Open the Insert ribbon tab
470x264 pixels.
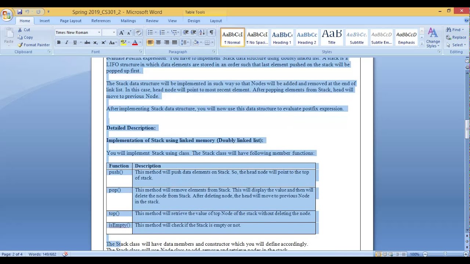coord(45,21)
